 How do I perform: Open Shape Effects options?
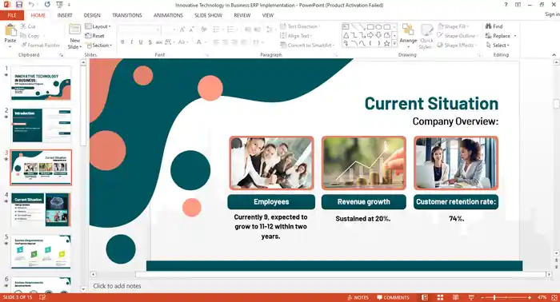[x=457, y=46]
